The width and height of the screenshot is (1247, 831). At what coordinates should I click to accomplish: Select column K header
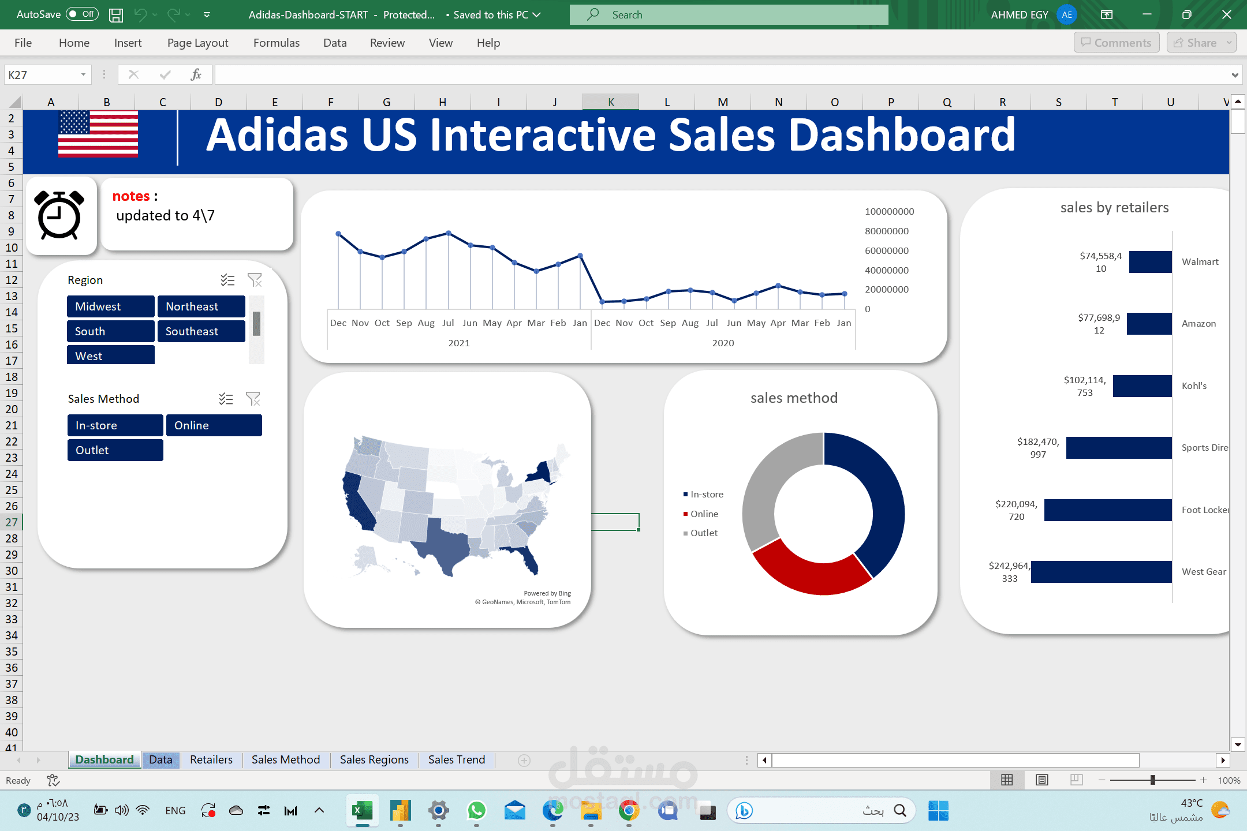tap(611, 102)
